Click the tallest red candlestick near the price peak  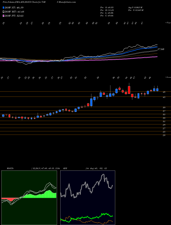(129, 90)
